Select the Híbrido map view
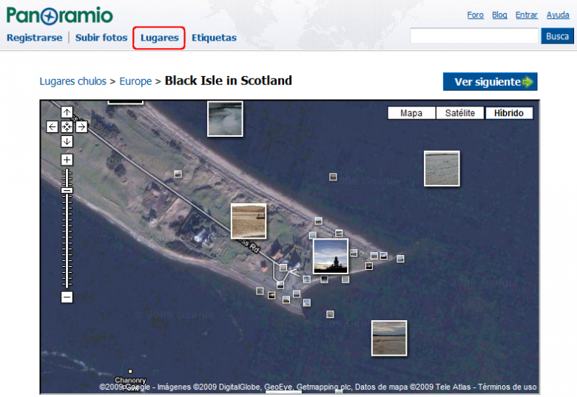 pos(508,113)
